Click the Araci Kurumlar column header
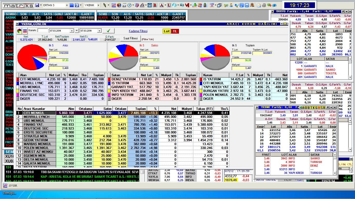The width and height of the screenshot is (355, 199). point(34,109)
